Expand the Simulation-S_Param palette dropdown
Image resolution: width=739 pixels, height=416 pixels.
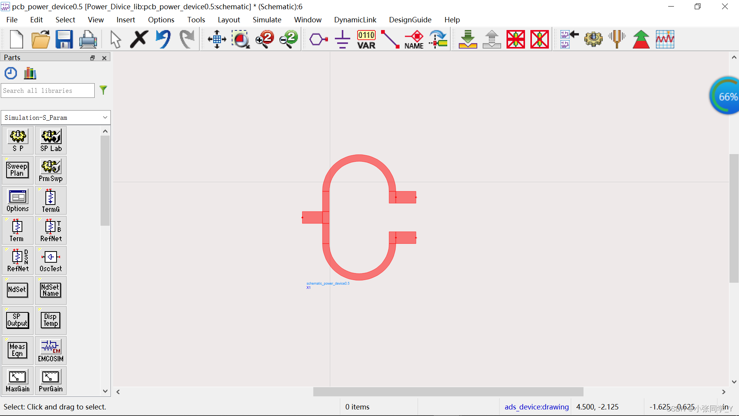[x=105, y=117]
